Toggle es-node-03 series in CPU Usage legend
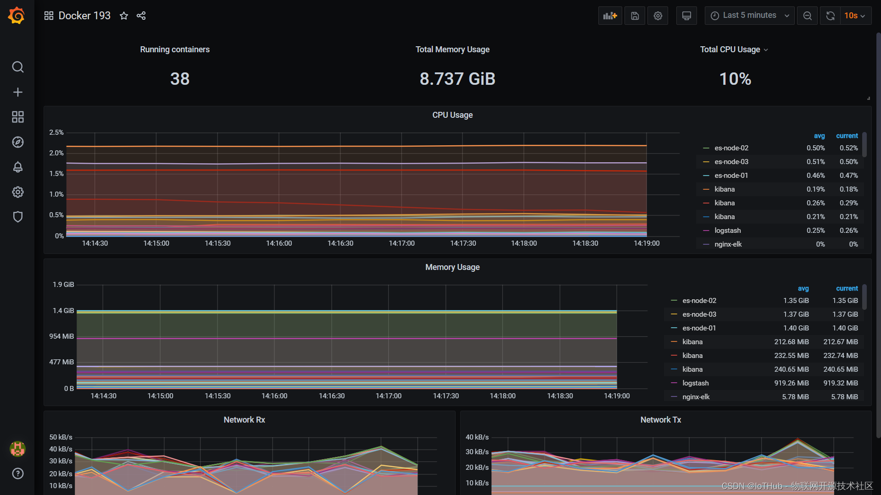The width and height of the screenshot is (881, 495). 731,162
